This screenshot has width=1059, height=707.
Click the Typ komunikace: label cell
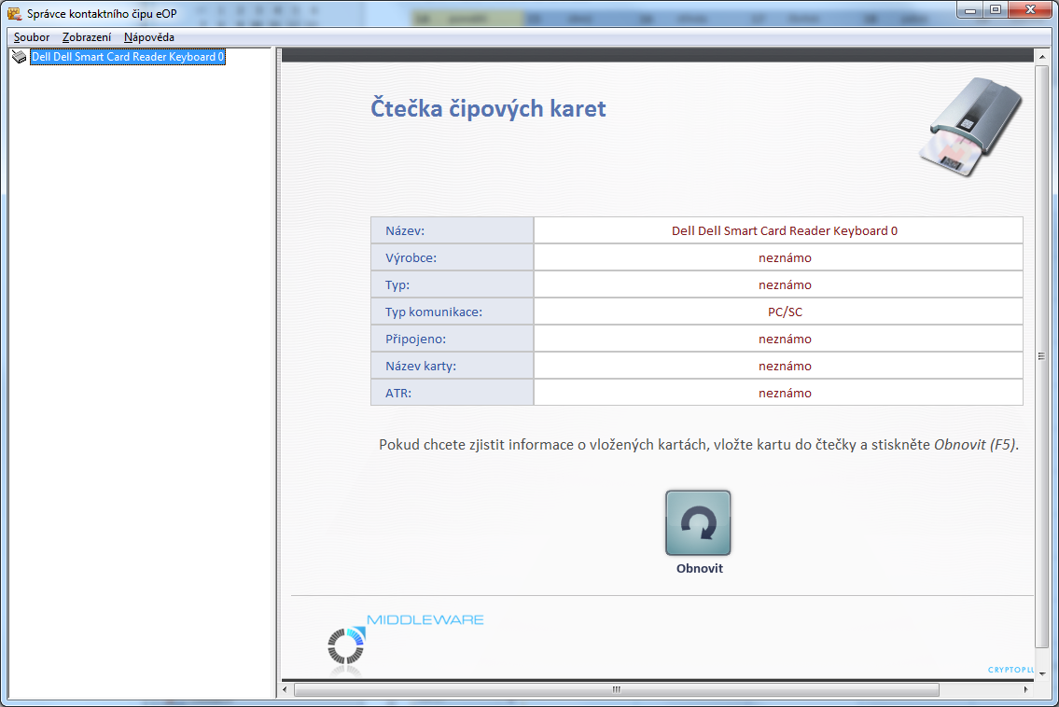(452, 312)
